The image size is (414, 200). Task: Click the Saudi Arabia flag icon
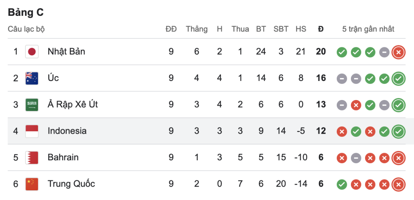32,105
